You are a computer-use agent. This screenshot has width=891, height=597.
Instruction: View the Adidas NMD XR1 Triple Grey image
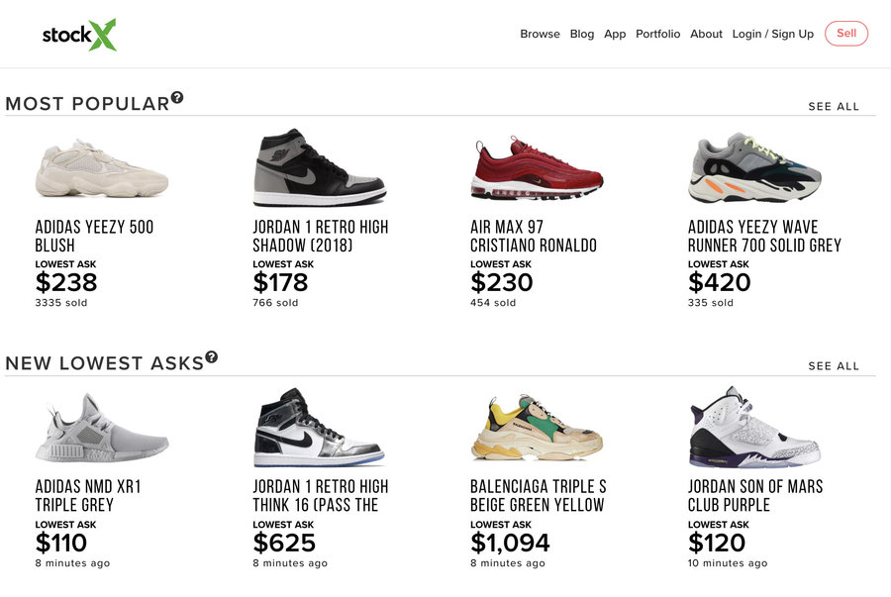point(102,428)
